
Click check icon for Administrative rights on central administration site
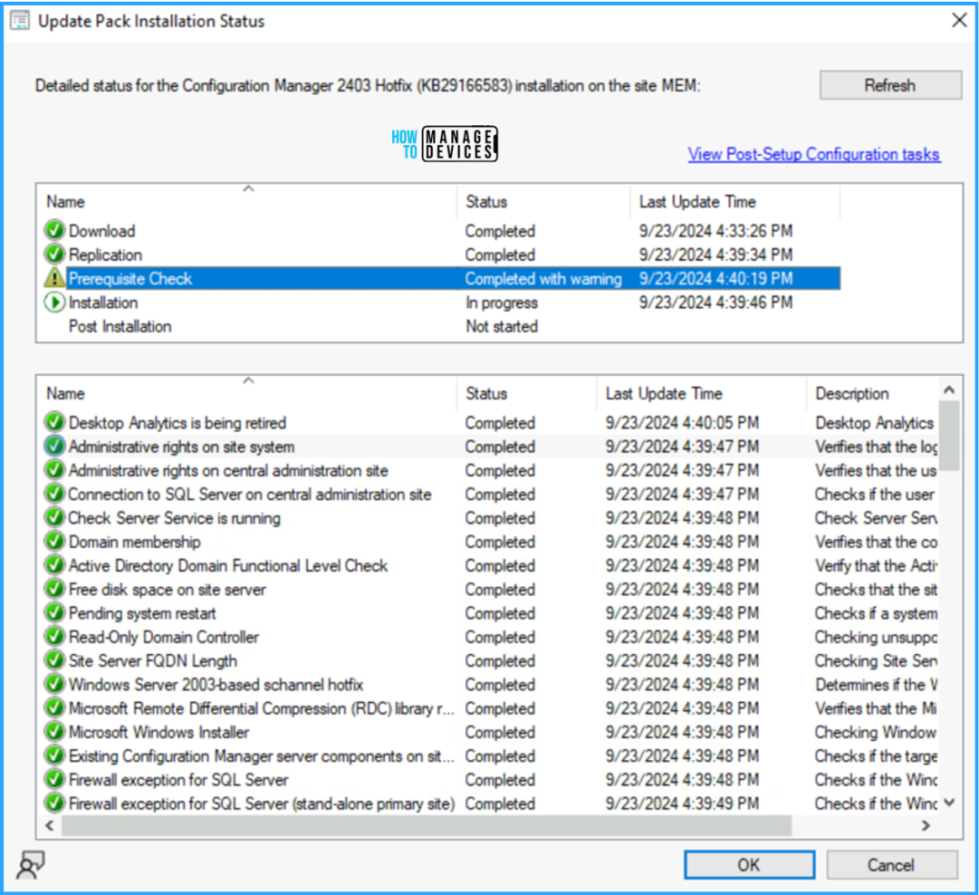point(54,469)
